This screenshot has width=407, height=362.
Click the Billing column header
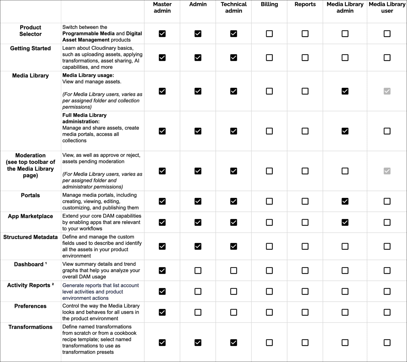pyautogui.click(x=269, y=4)
